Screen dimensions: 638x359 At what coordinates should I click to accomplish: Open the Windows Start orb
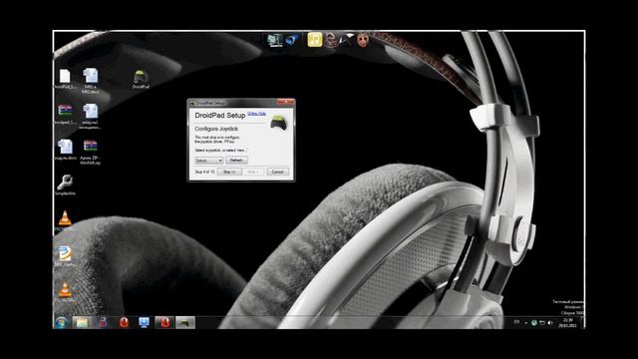pyautogui.click(x=62, y=322)
